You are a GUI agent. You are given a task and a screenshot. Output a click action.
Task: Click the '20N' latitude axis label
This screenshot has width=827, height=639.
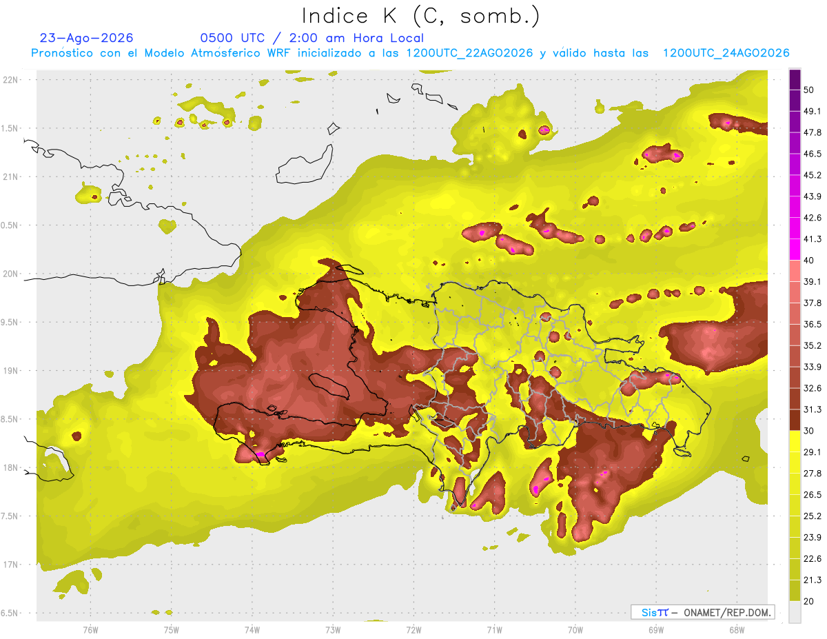10,274
